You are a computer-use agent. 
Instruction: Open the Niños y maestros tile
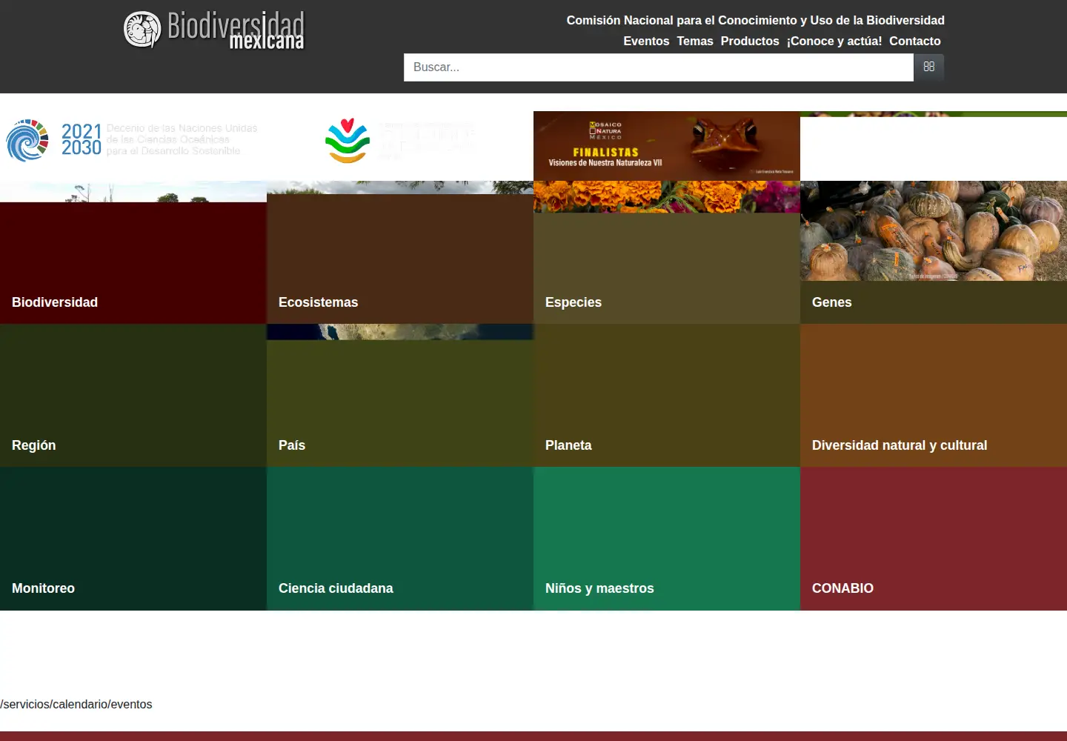point(667,539)
